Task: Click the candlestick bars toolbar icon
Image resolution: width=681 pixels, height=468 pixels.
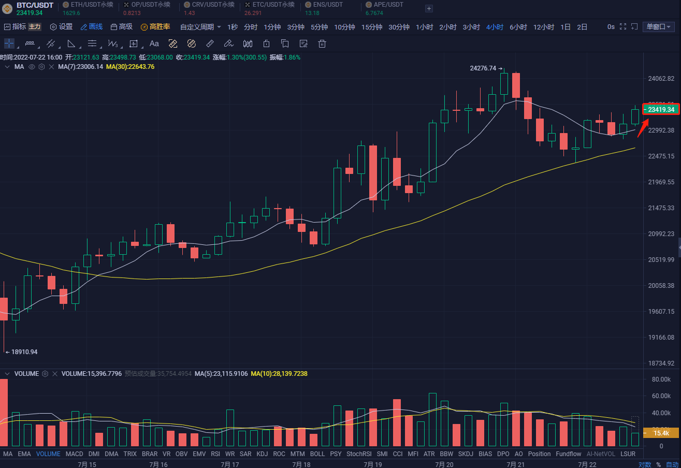Action: click(248, 43)
